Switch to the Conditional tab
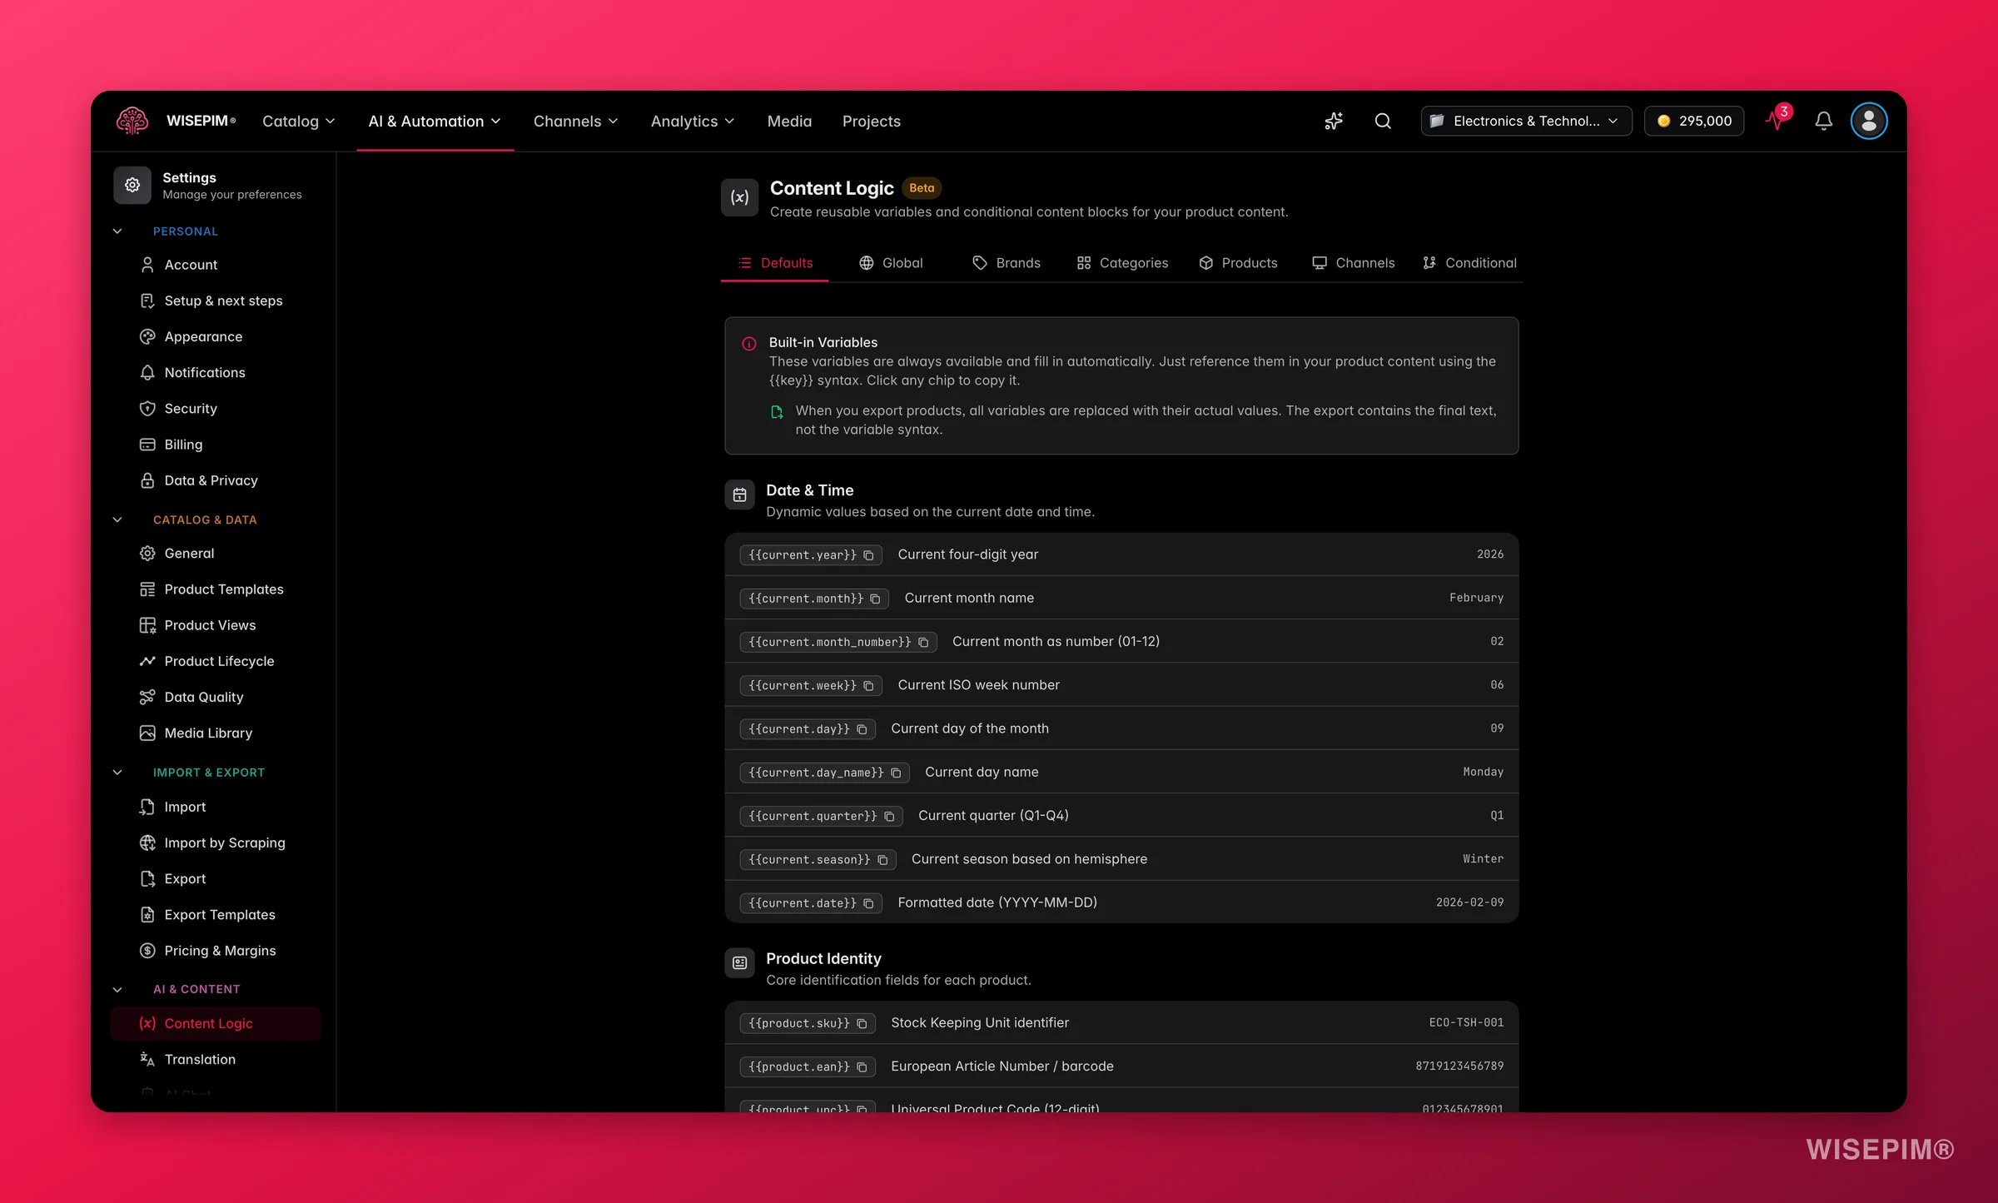 pos(1469,263)
